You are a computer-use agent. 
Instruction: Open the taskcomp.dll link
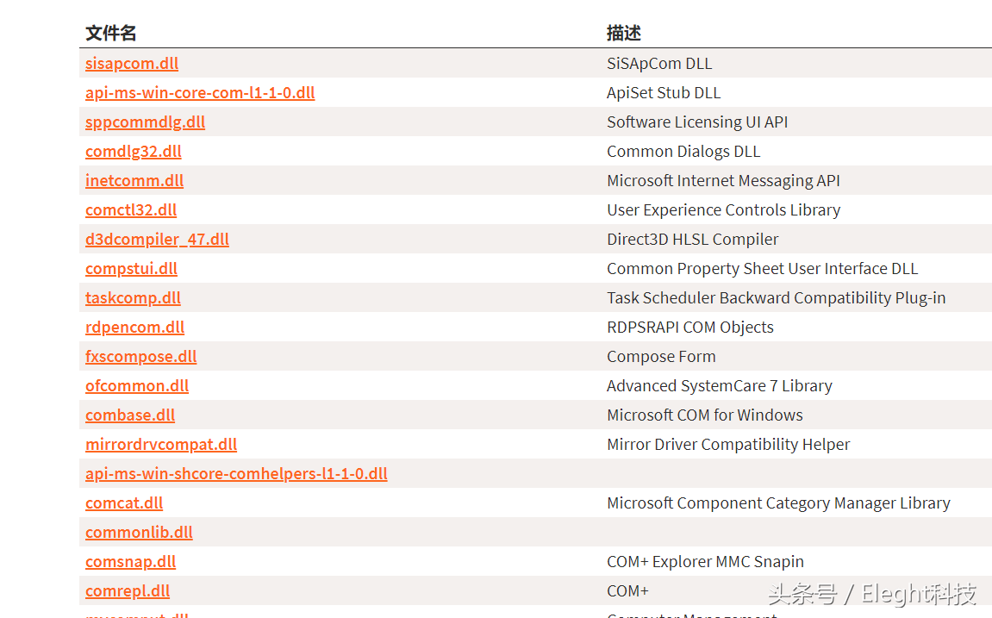coord(133,298)
